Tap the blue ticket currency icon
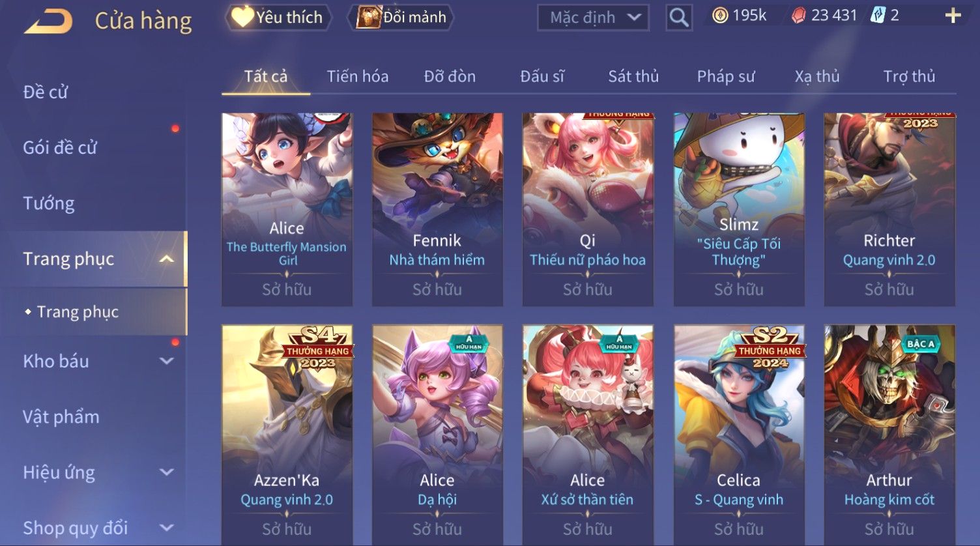Viewport: 980px width, 546px height. pyautogui.click(x=878, y=16)
